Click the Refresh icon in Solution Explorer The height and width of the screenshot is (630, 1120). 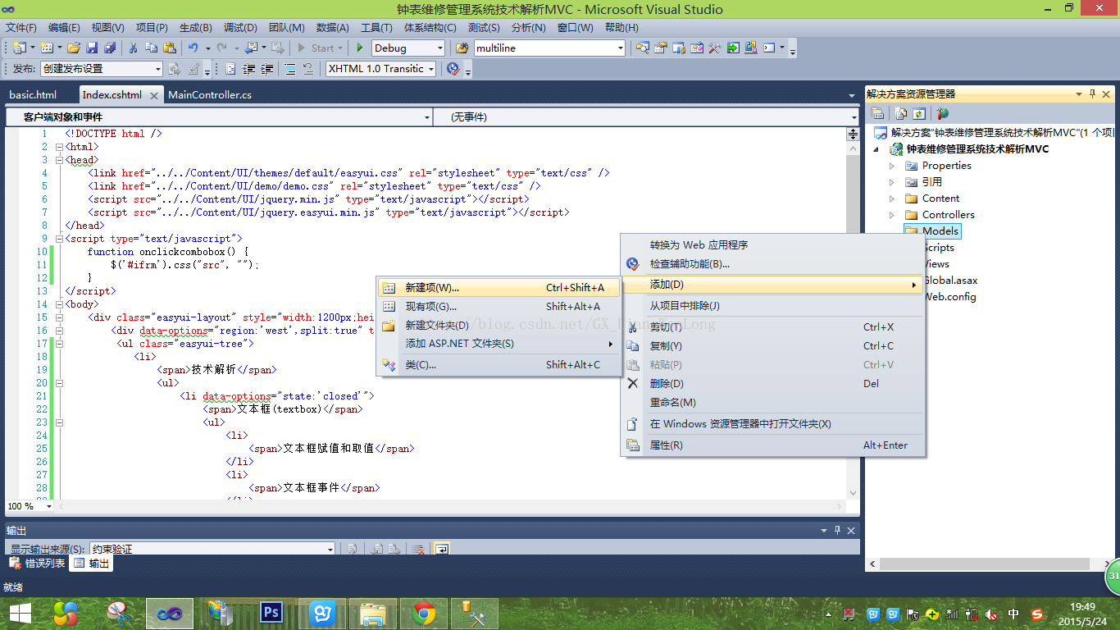point(919,114)
